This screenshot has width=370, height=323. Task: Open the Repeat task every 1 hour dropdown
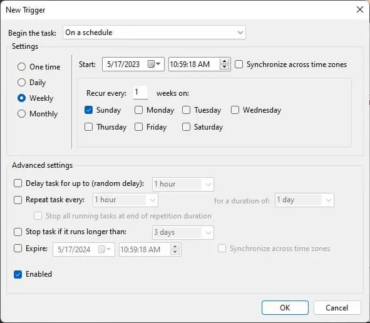coord(125,200)
